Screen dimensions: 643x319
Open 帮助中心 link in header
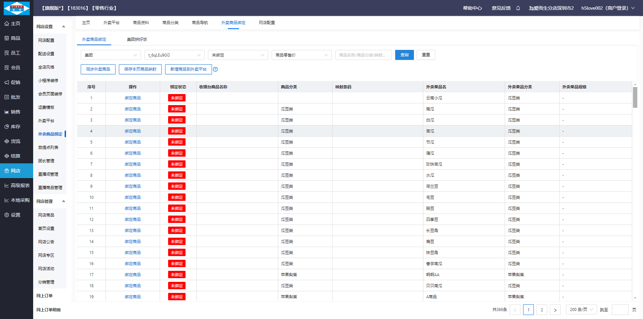473,8
